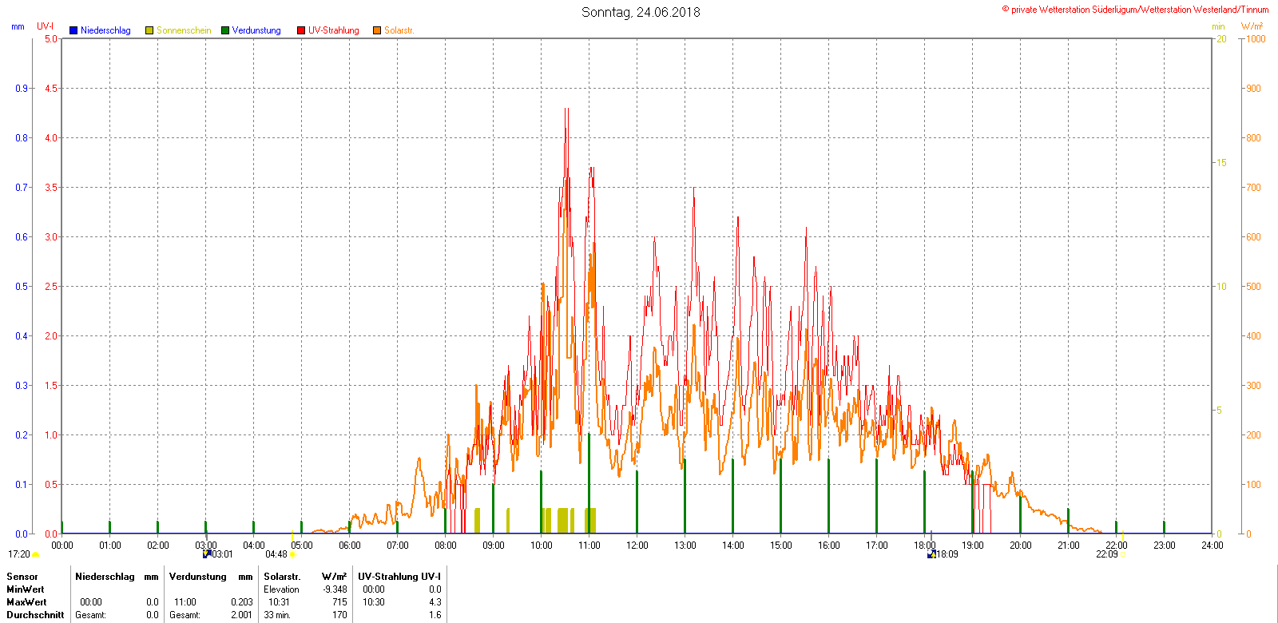Click the 04:48 sunrise time label

[x=276, y=554]
